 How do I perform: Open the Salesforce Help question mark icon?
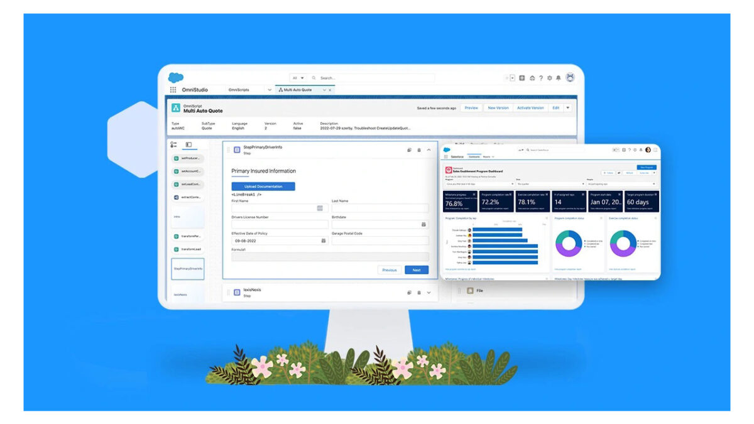click(x=540, y=78)
